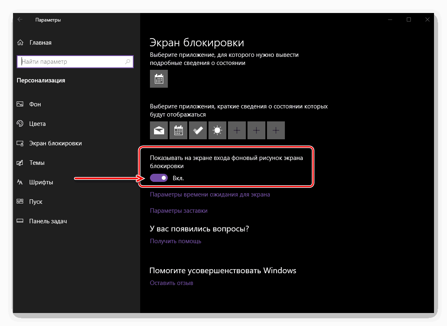Switch to the Шрифты section
447x326 pixels.
point(41,182)
